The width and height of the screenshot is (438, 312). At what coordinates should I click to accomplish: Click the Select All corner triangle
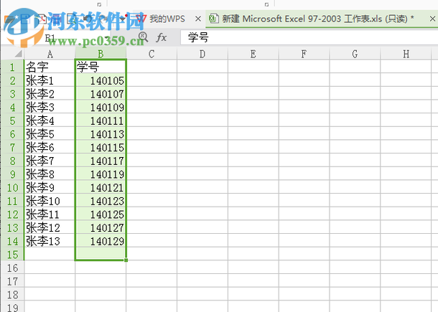pos(18,53)
